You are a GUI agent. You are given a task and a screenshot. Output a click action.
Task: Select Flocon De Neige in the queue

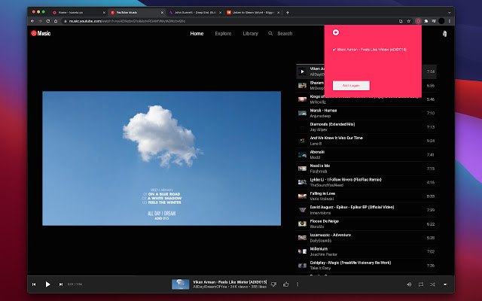[367, 223]
